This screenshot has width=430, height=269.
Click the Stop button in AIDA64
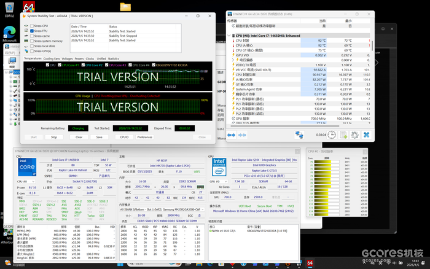click(x=54, y=137)
